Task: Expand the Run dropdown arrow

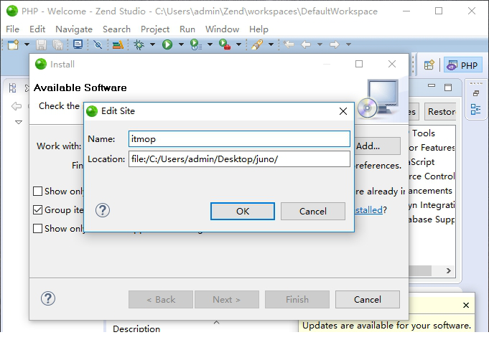Action: [x=181, y=44]
